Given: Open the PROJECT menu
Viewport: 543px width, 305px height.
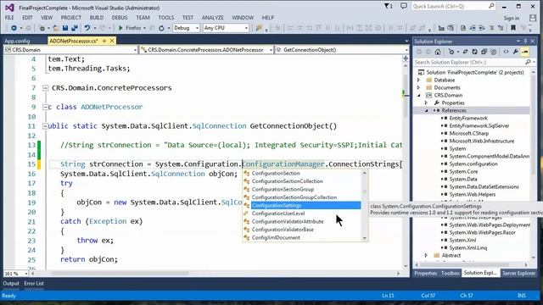Looking at the screenshot, I should (x=71, y=18).
